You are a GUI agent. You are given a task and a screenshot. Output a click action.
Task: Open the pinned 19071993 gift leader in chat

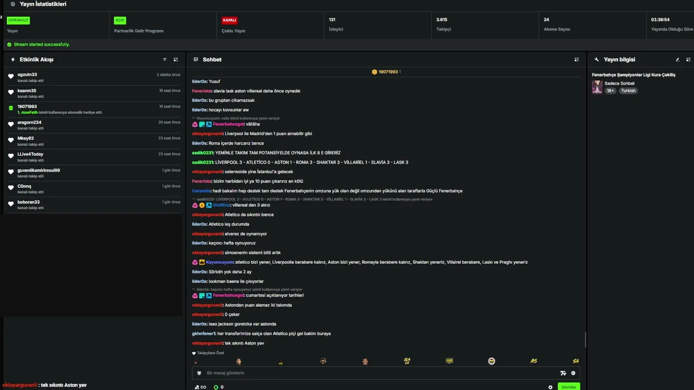[386, 72]
